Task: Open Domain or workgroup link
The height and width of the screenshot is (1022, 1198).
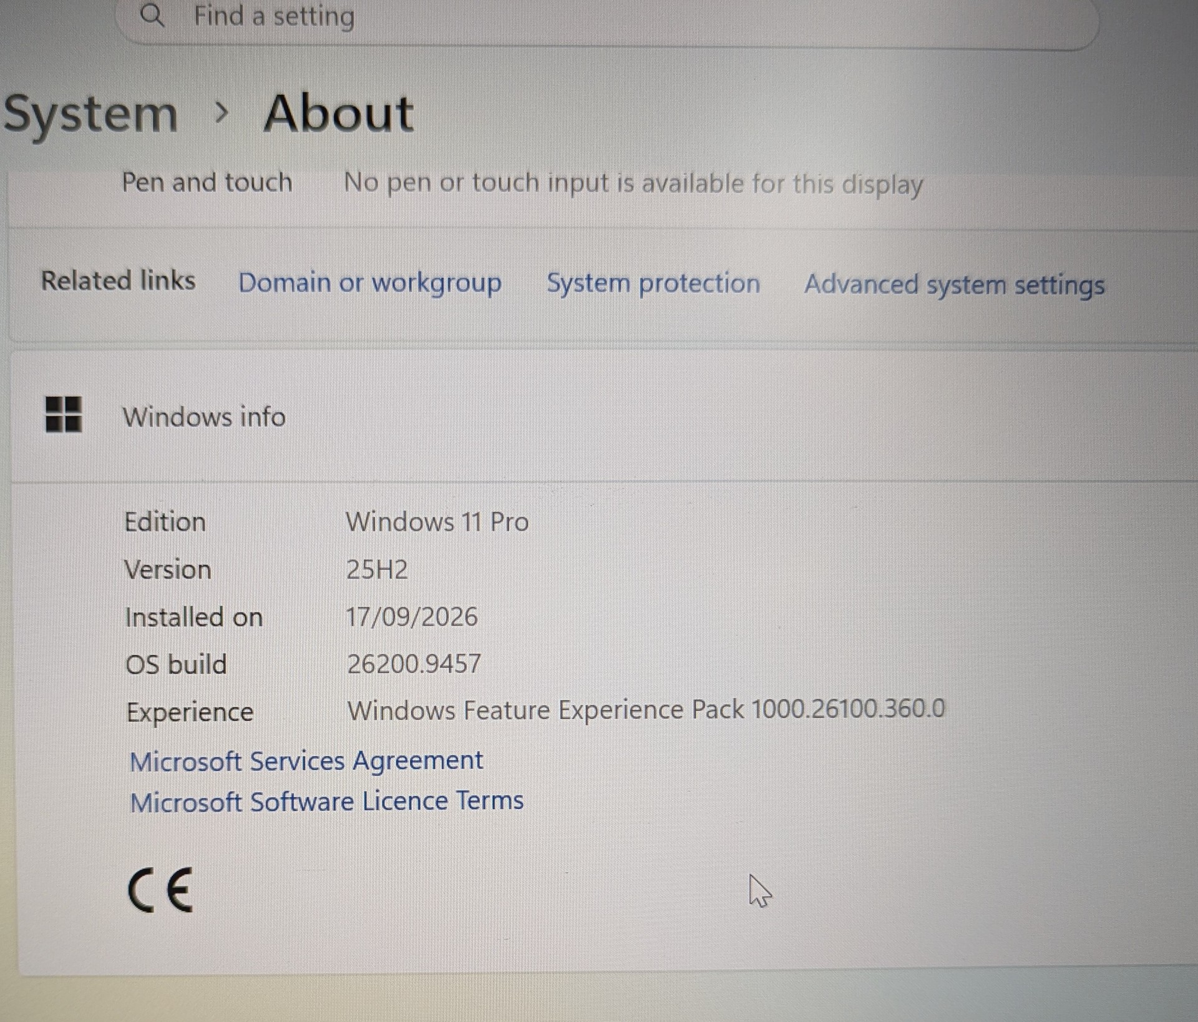Action: [x=370, y=283]
